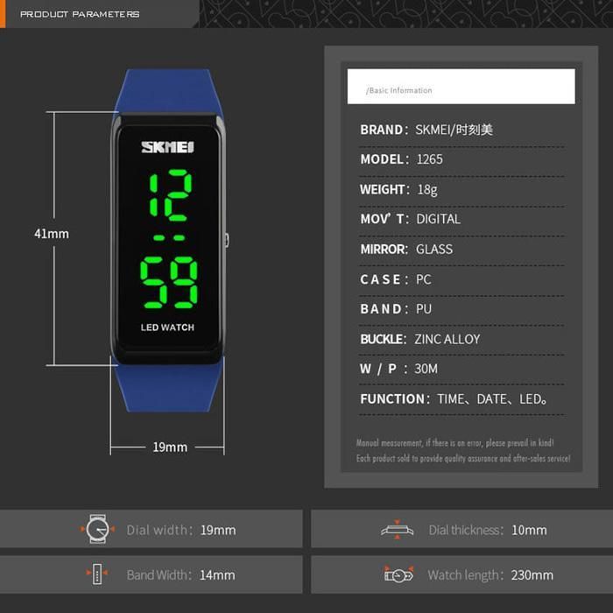
Task: Select the BUCKLE ZINC ALLOY row
Action: pos(420,339)
